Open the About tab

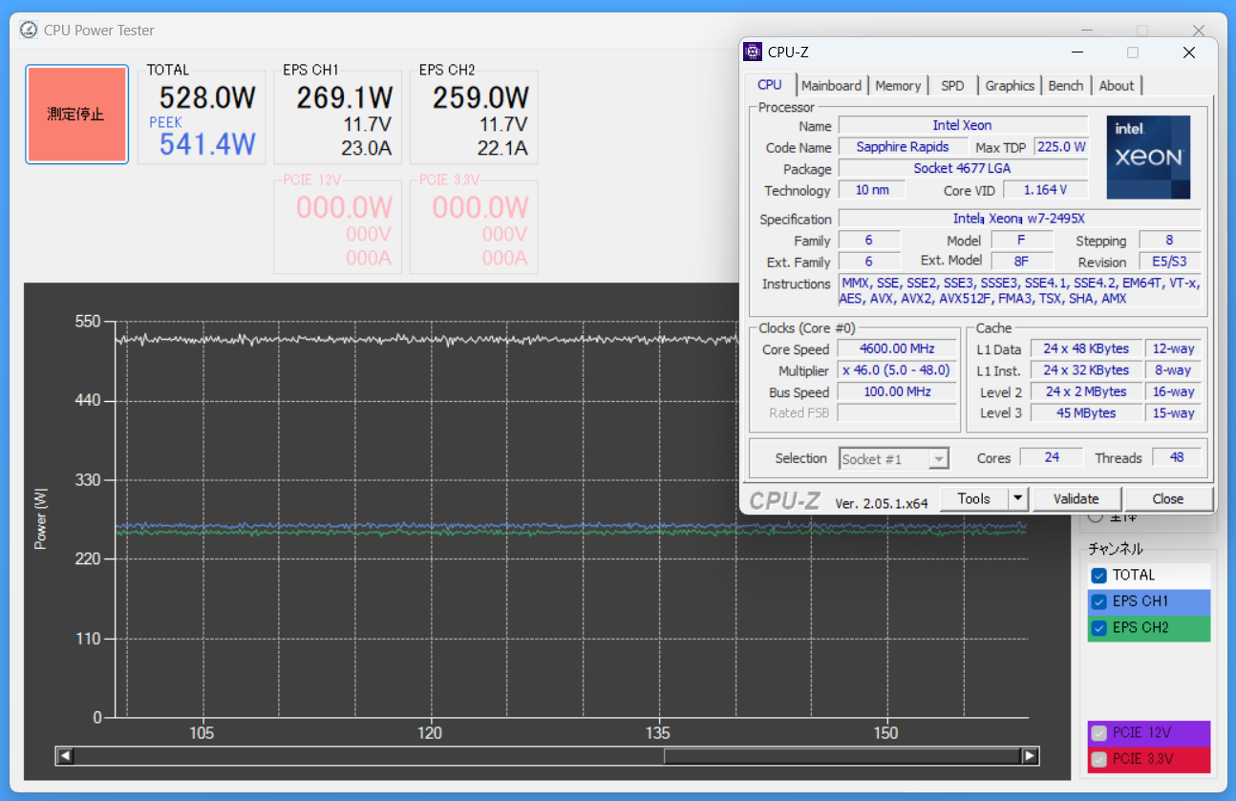[x=1116, y=86]
